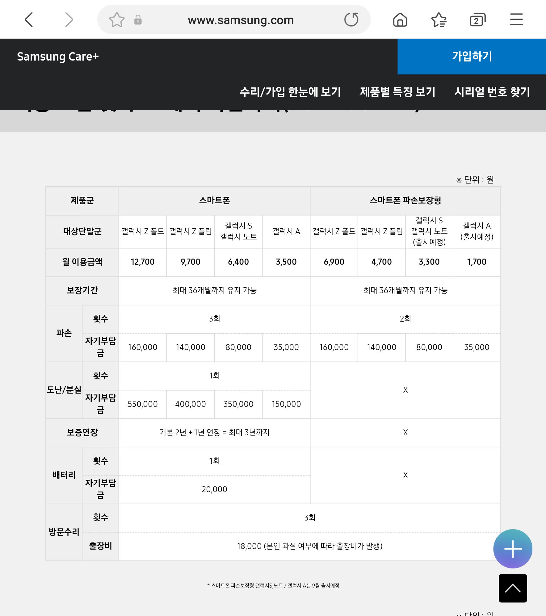Select the 350,000 deductible cell

pyautogui.click(x=238, y=404)
